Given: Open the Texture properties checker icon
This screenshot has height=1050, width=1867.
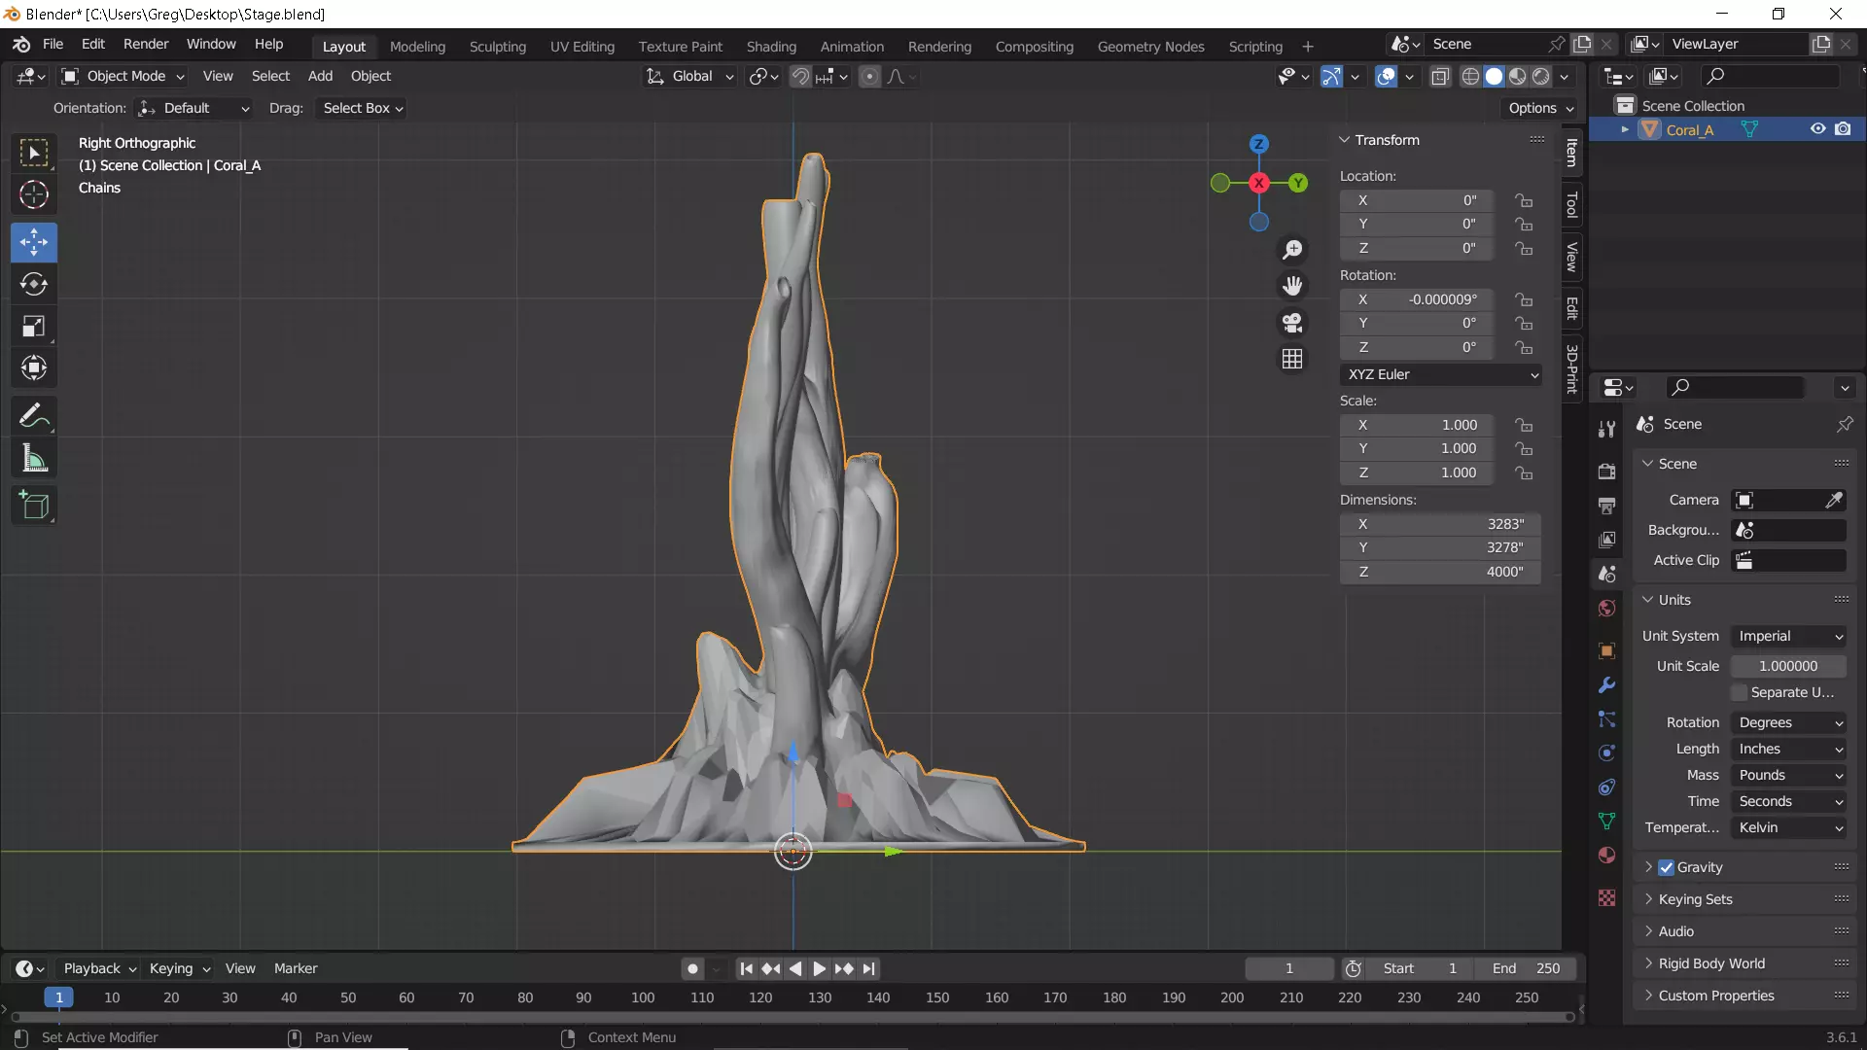Looking at the screenshot, I should point(1606,897).
